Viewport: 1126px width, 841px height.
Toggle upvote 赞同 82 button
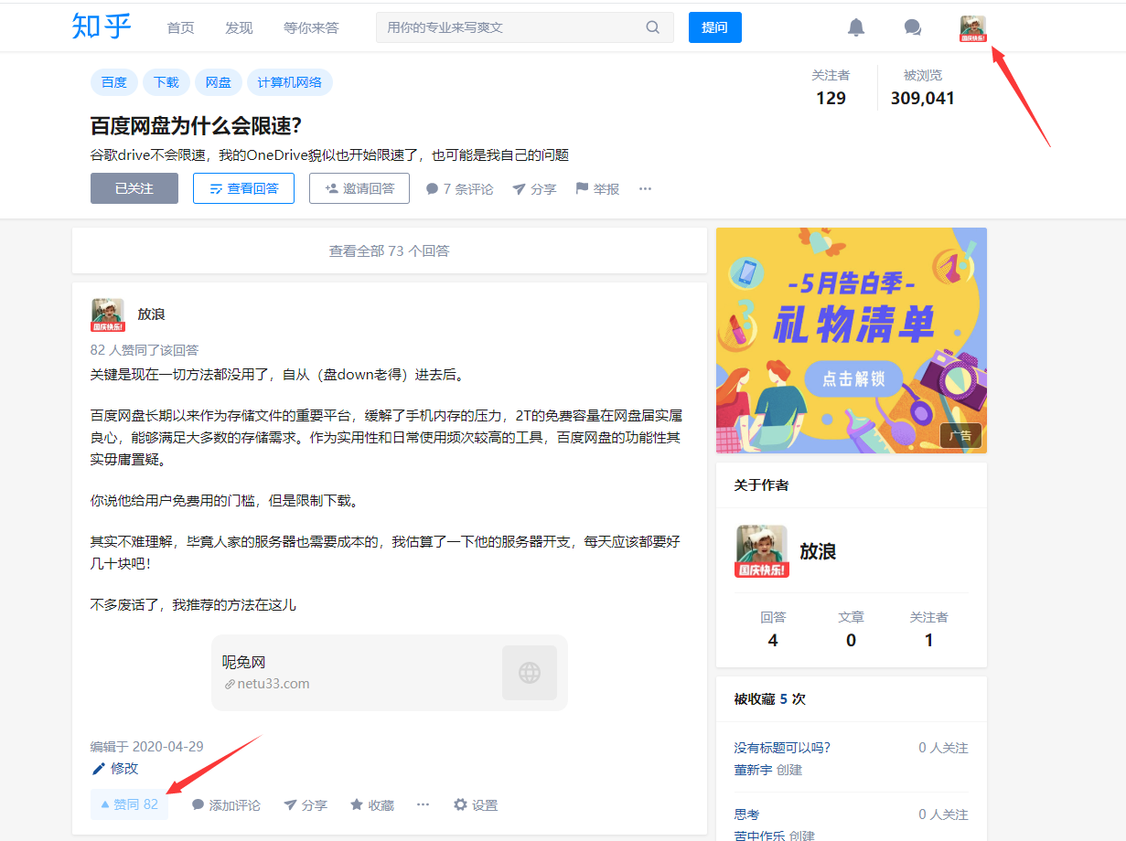click(x=129, y=804)
